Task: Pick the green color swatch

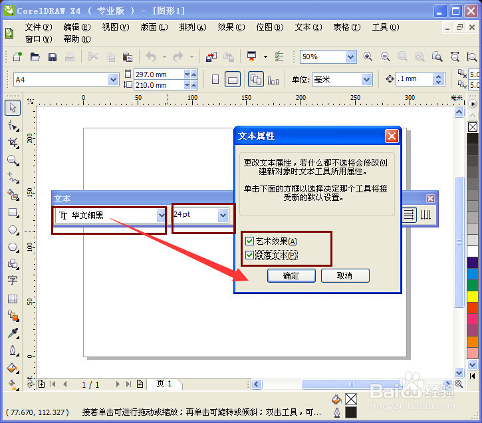Action: click(x=473, y=285)
